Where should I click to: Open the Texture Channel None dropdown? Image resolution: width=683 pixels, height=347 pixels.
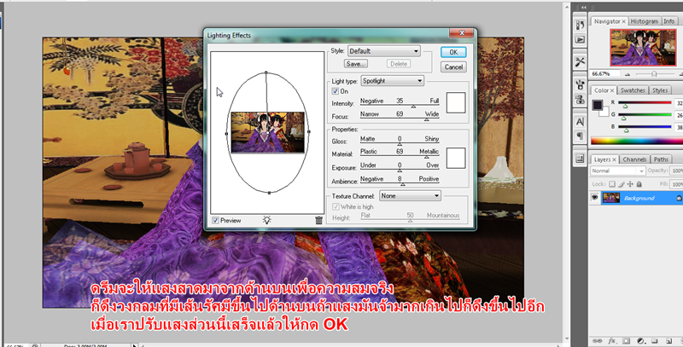click(x=410, y=196)
